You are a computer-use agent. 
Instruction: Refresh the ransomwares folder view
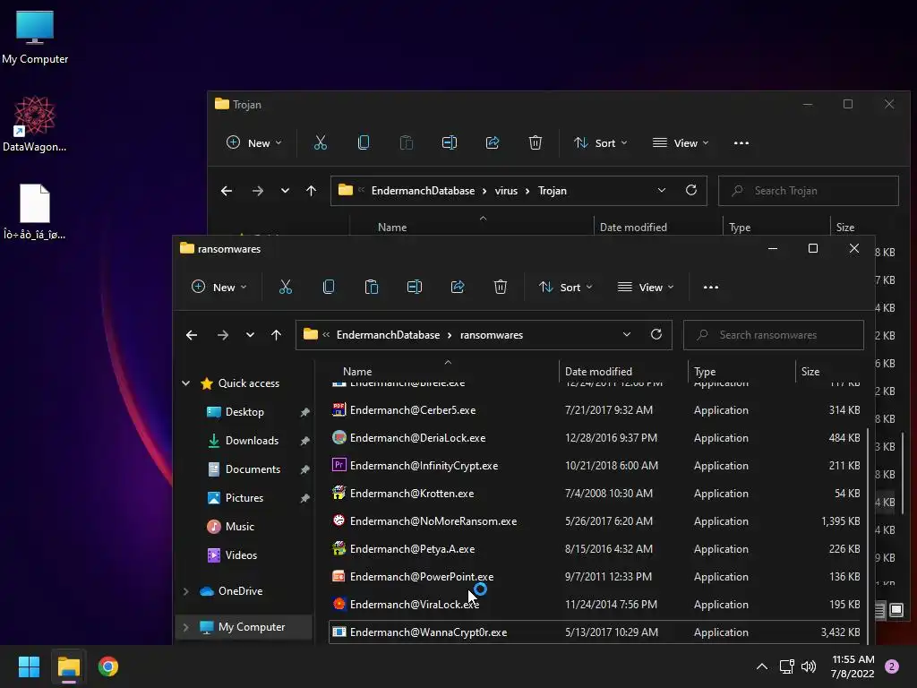[x=656, y=335]
